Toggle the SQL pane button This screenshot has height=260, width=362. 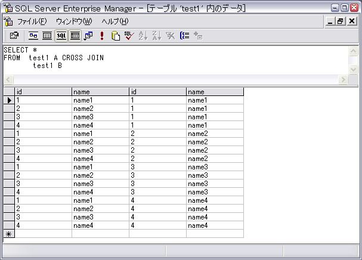coord(61,36)
